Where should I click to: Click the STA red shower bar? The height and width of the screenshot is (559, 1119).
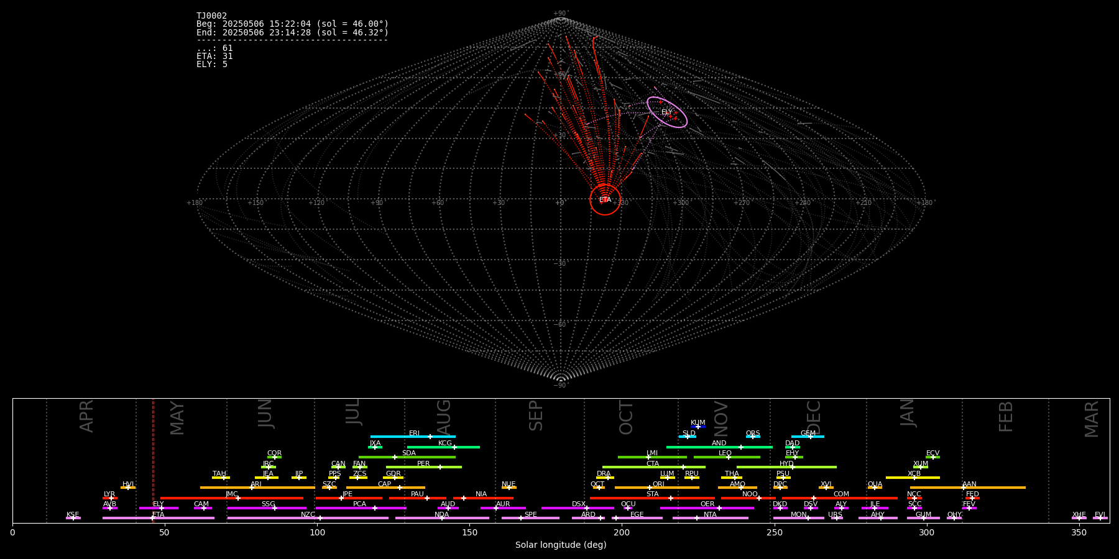point(652,498)
